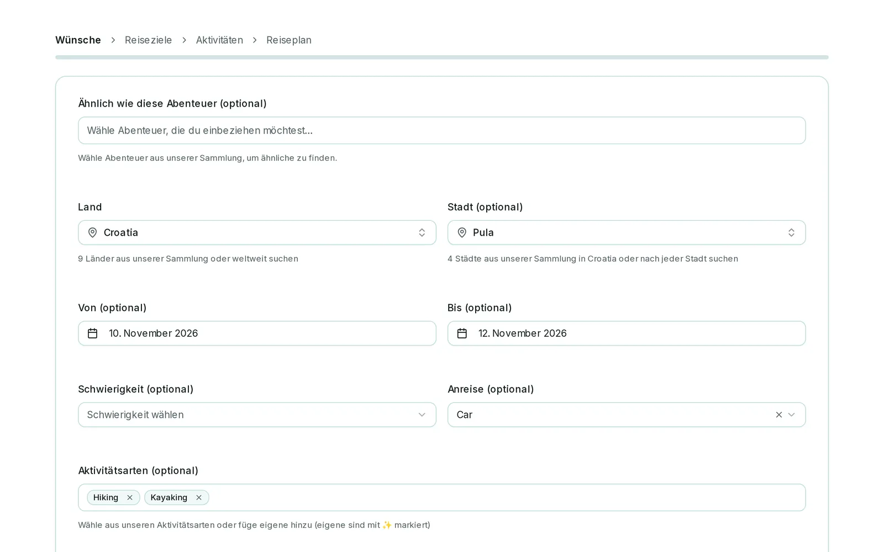Click the progress bar below the breadcrumb
884x552 pixels.
[442, 57]
